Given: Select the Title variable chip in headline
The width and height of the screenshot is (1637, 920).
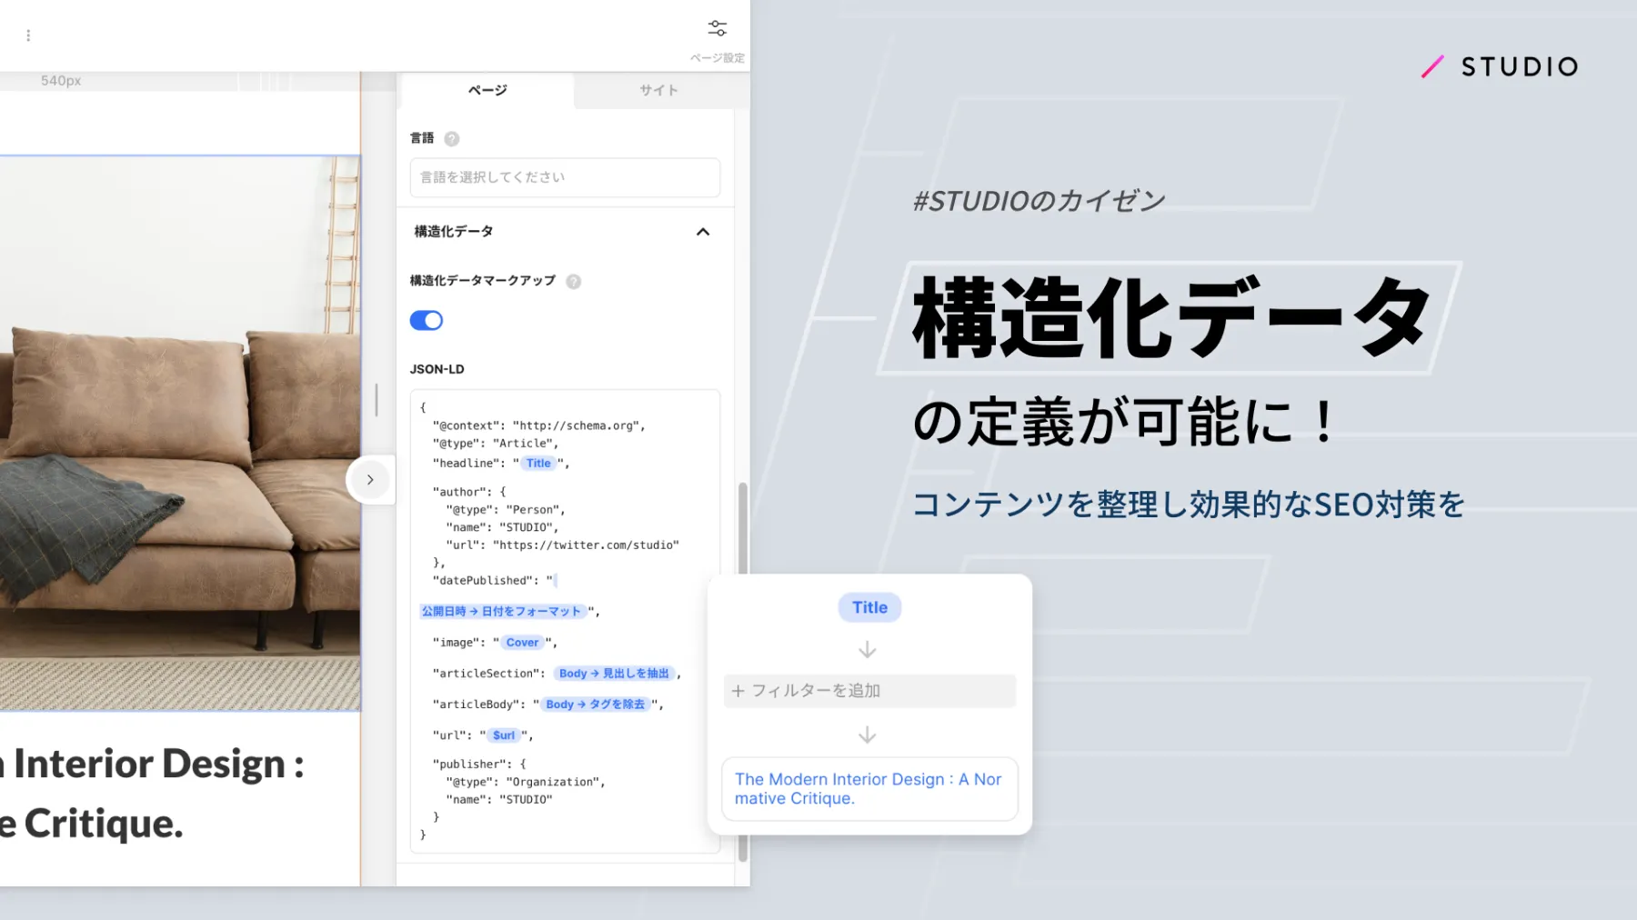Looking at the screenshot, I should (x=538, y=463).
